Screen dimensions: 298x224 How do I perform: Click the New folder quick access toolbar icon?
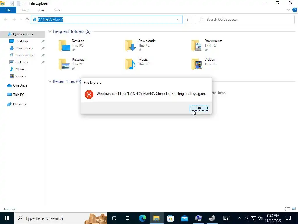coord(18,3)
